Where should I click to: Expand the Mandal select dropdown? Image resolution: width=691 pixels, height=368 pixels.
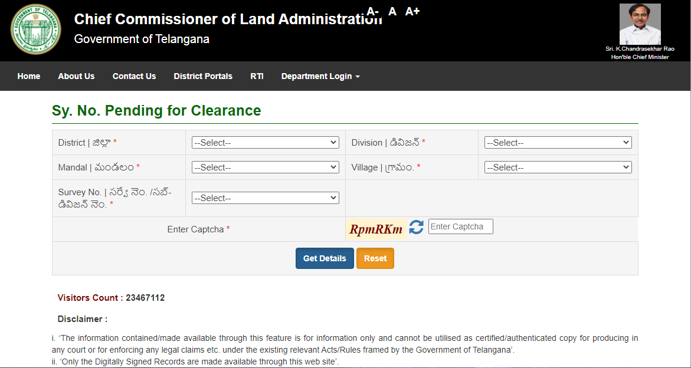[x=265, y=167]
